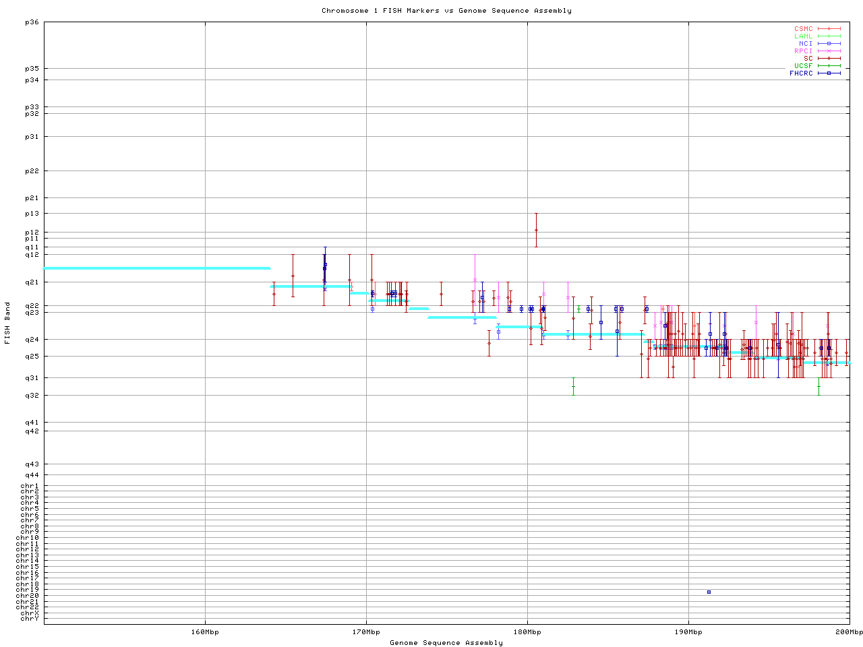Click the 190Mbp x-axis tick label
The image size is (863, 647).
click(x=688, y=632)
